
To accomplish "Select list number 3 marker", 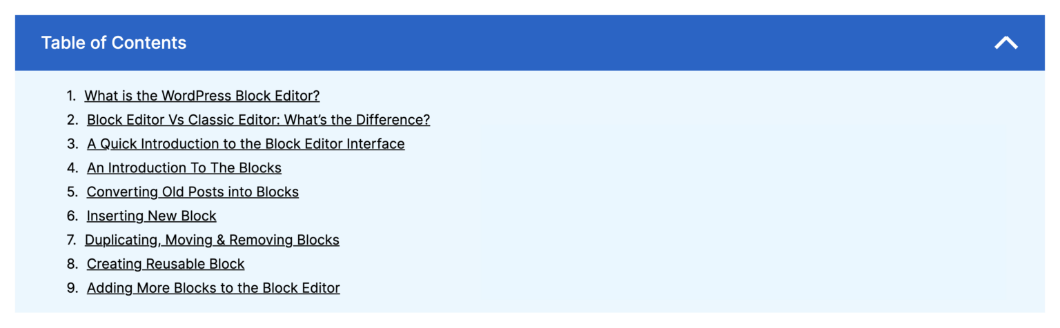I will pyautogui.click(x=72, y=144).
